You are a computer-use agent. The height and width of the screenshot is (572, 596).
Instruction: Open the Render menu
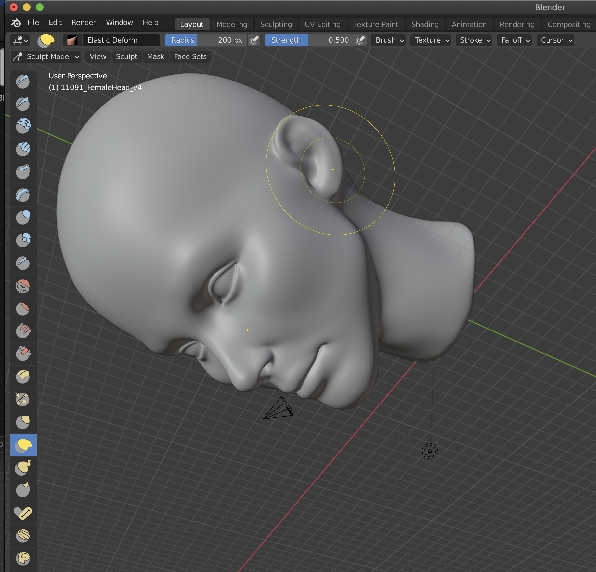[x=84, y=23]
